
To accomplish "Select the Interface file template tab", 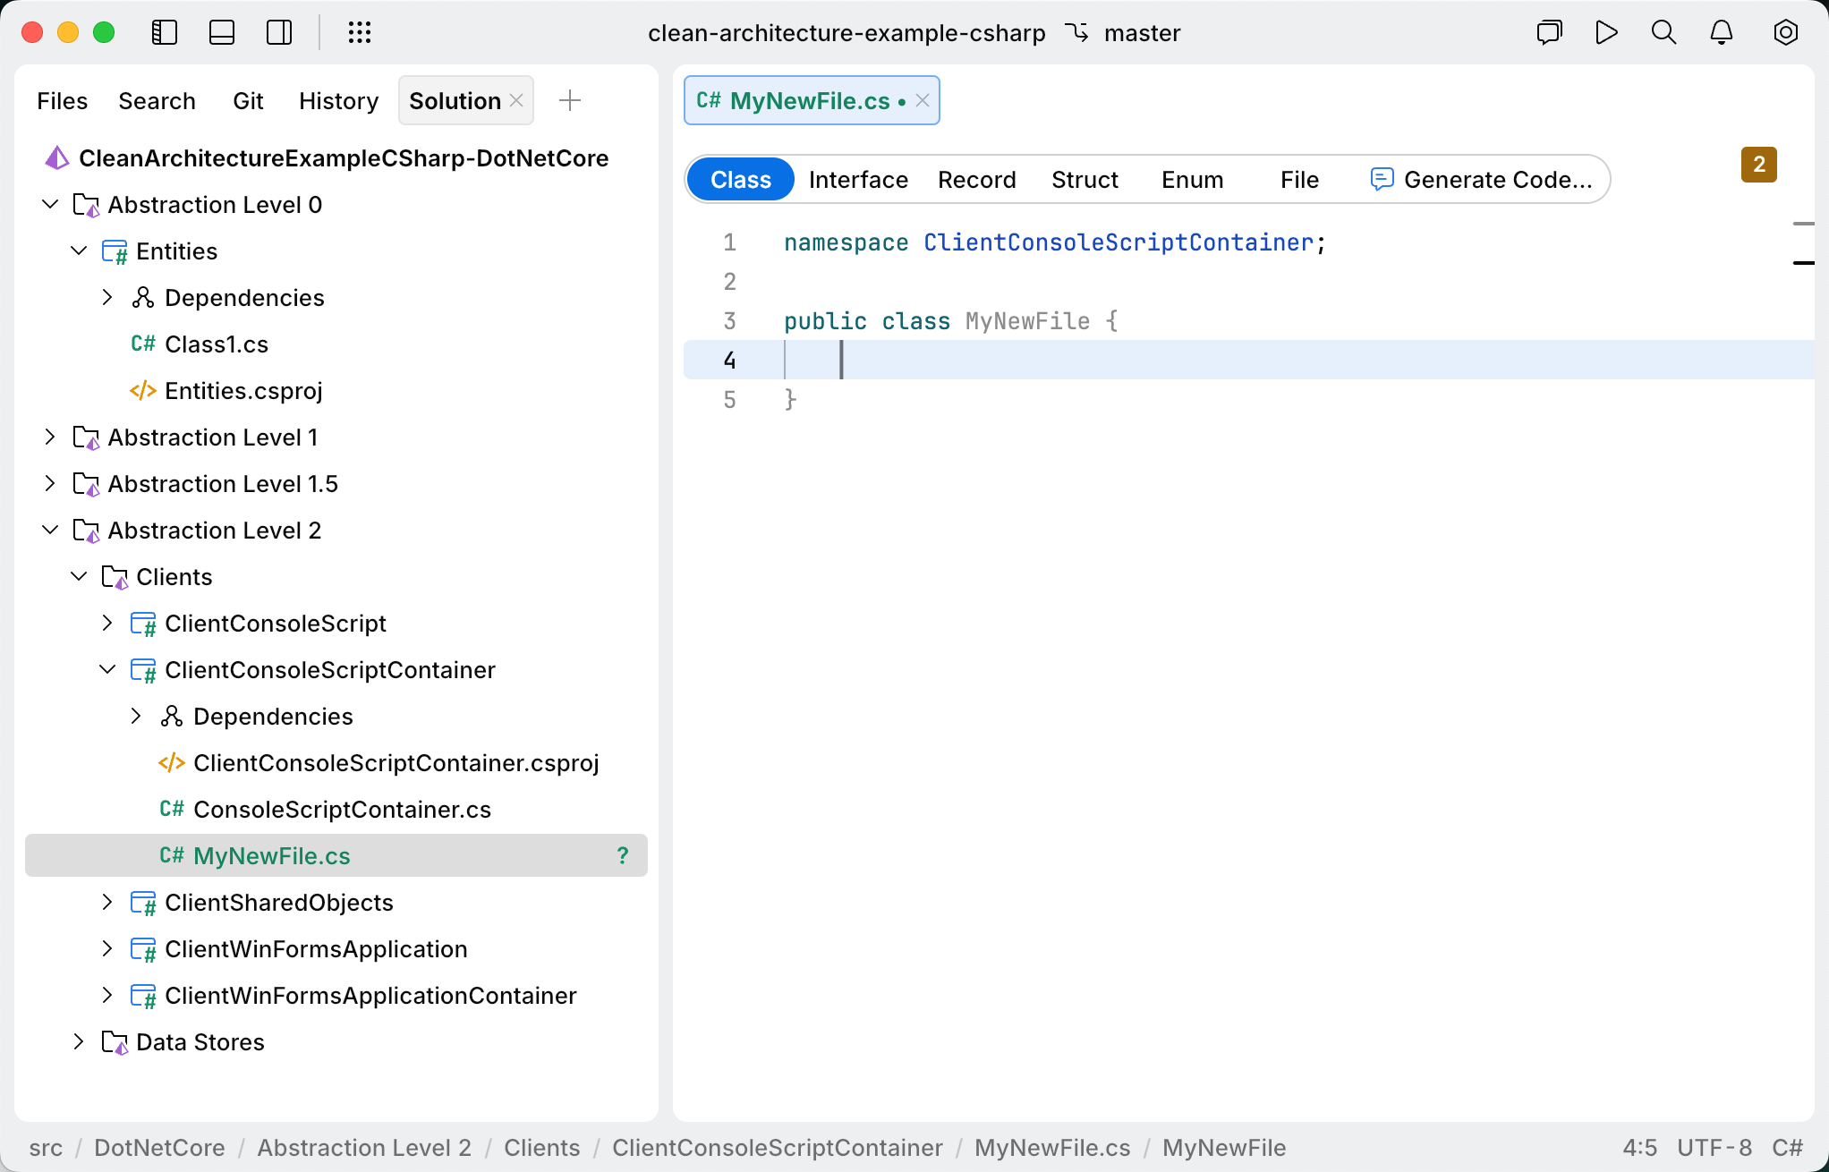I will coord(857,179).
